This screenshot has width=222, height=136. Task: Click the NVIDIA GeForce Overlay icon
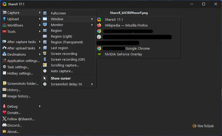point(99,54)
